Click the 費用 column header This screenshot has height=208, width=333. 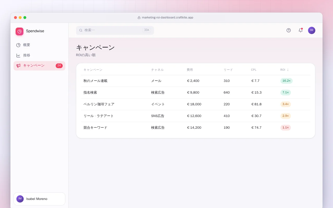(x=190, y=70)
